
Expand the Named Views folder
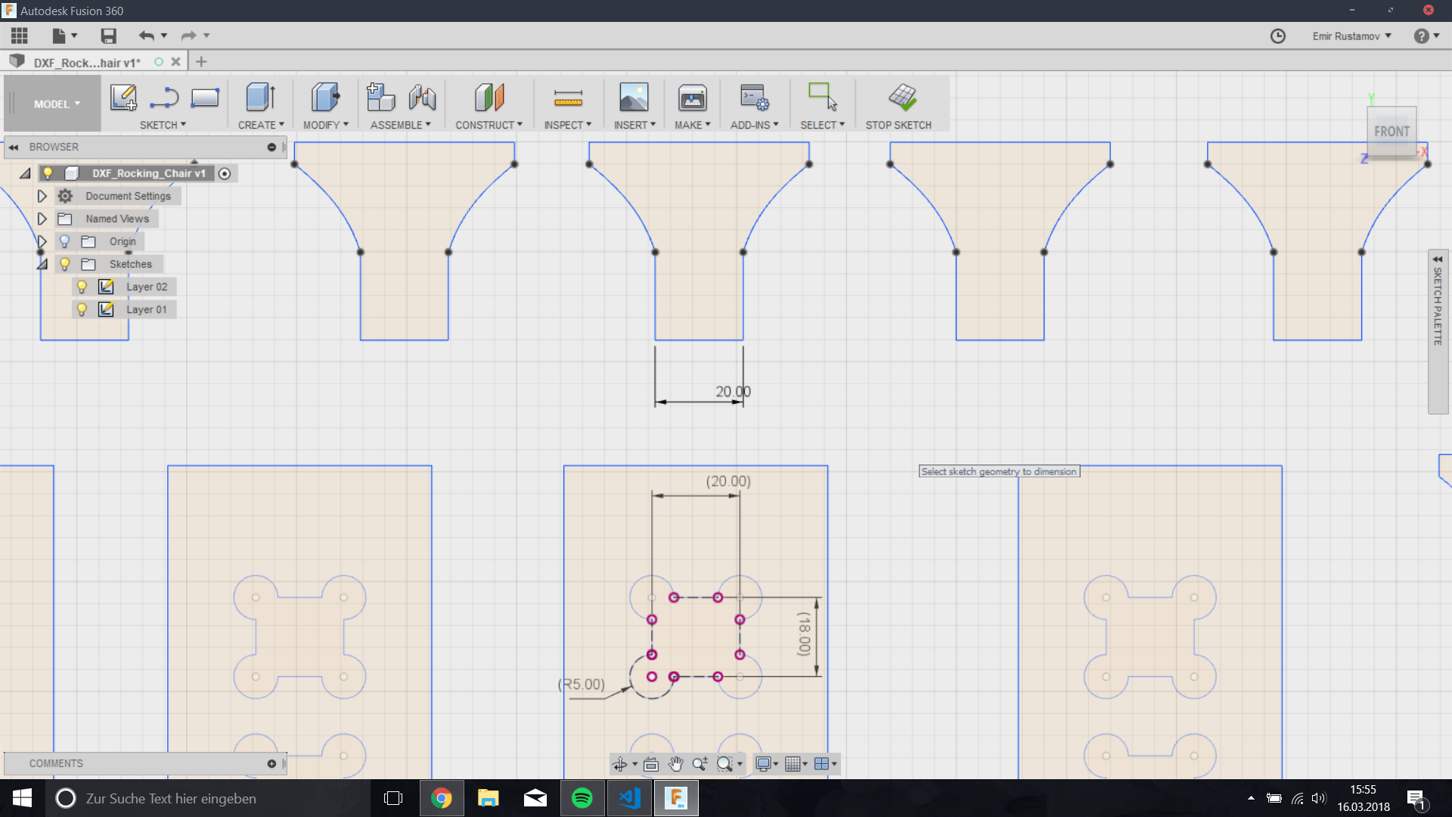point(42,219)
